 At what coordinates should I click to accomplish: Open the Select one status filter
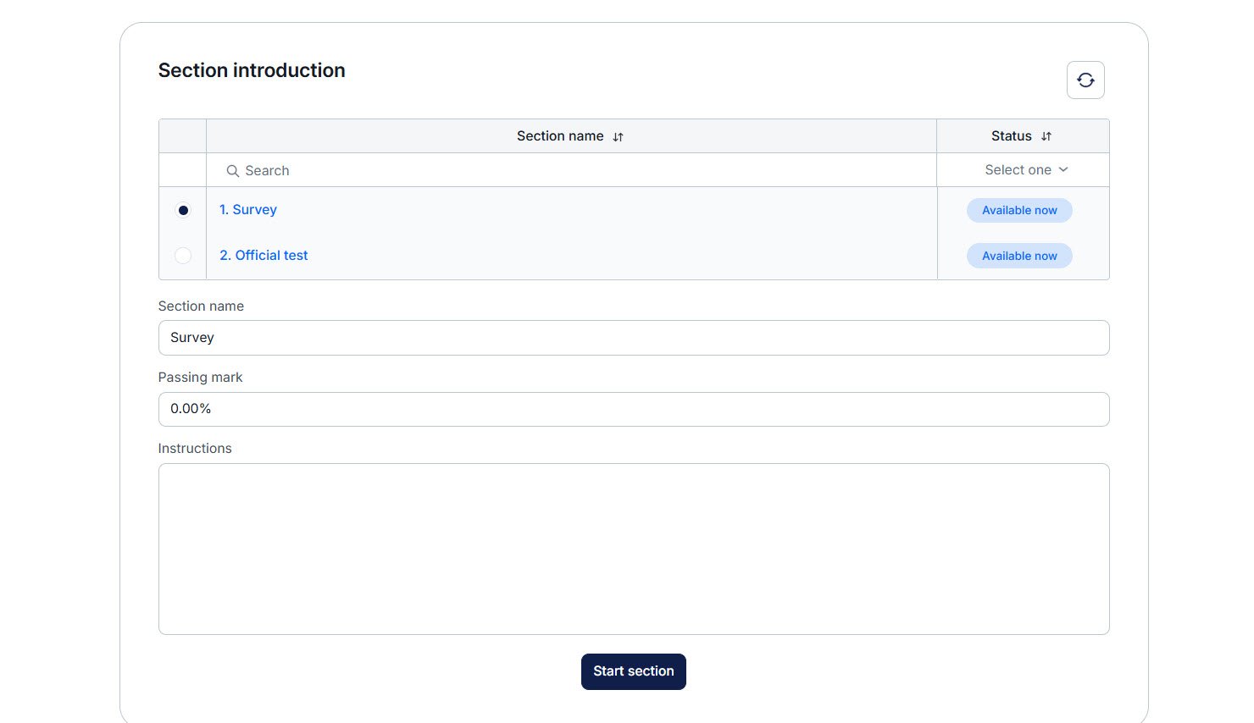(x=1025, y=170)
